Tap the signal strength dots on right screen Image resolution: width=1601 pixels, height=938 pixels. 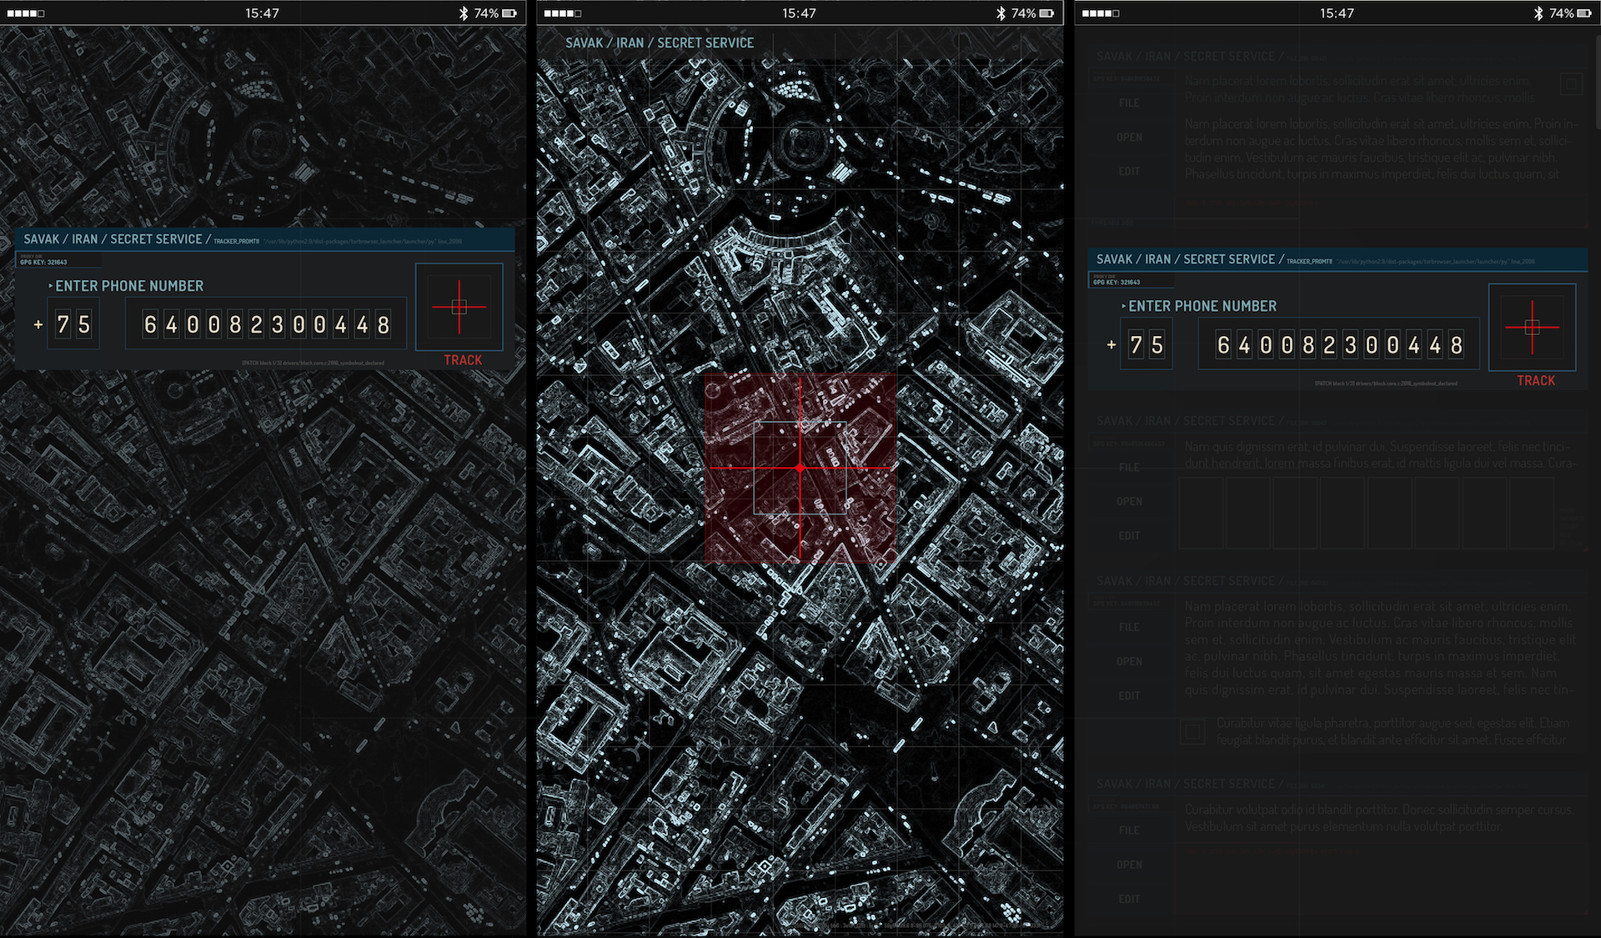[x=1101, y=13]
